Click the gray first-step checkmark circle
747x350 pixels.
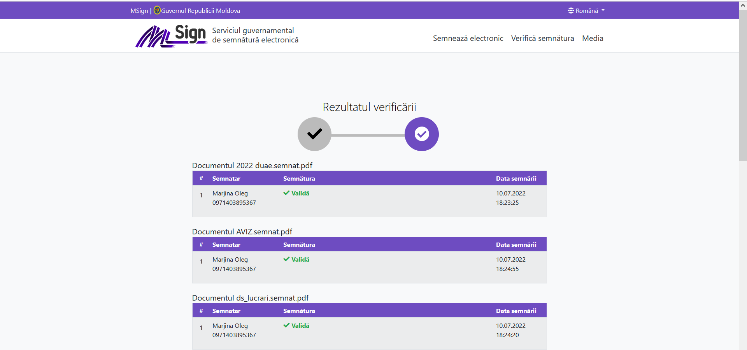[x=314, y=134]
